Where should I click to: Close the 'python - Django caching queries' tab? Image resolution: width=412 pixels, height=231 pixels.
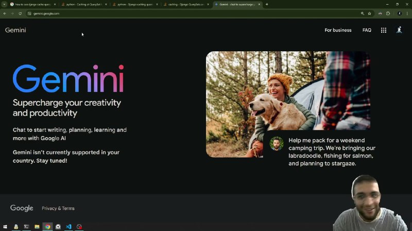coord(157,4)
